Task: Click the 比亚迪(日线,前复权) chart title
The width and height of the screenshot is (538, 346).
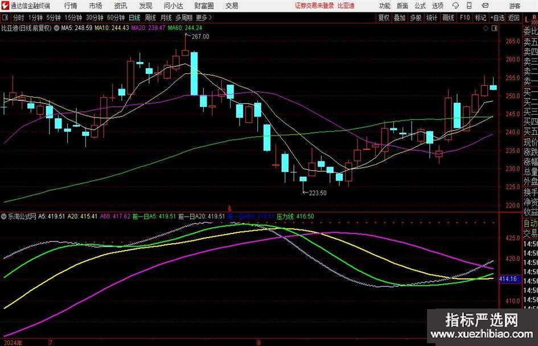Action: (26, 28)
